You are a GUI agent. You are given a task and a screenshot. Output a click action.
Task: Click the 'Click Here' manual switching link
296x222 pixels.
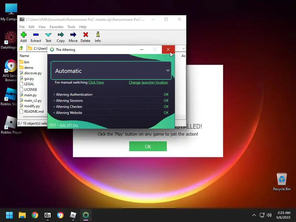96,82
